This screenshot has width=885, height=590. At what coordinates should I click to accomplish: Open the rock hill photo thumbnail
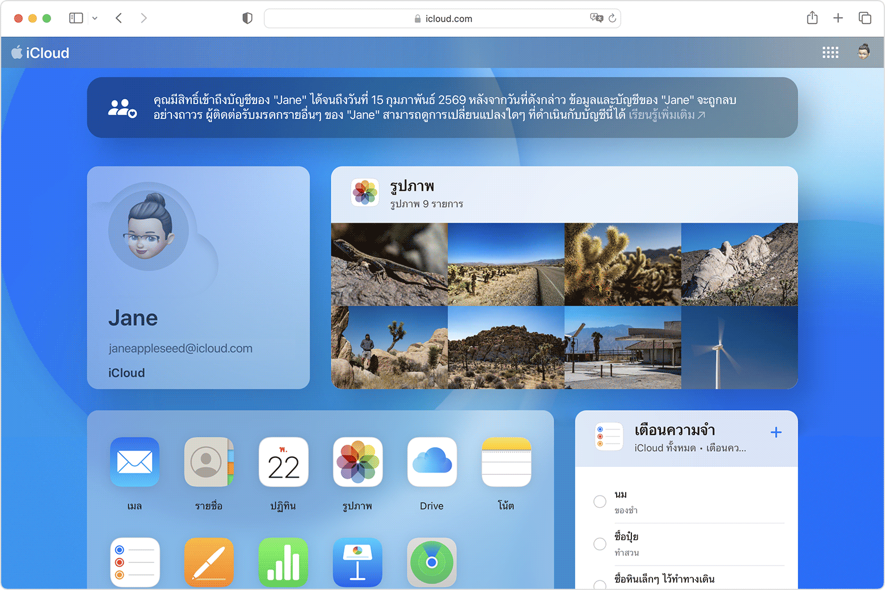pos(506,348)
